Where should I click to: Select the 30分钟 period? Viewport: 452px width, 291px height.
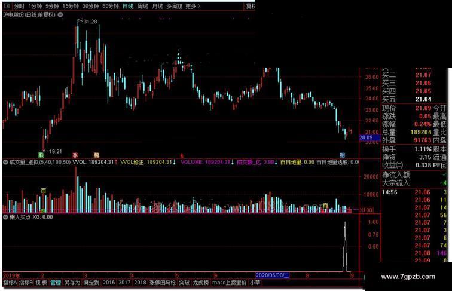click(x=90, y=6)
